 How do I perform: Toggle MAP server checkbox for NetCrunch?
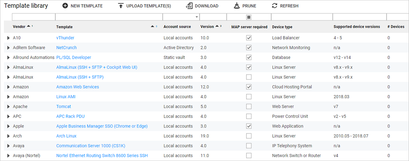(249, 48)
